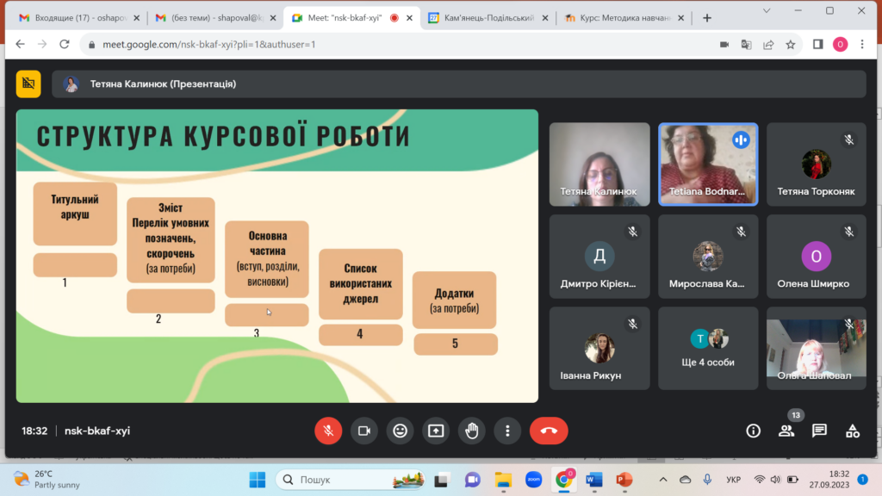Open the activities icon in Meet
The width and height of the screenshot is (882, 496).
click(x=853, y=431)
